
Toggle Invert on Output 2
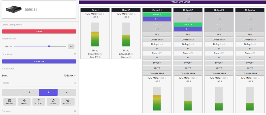(188, 63)
